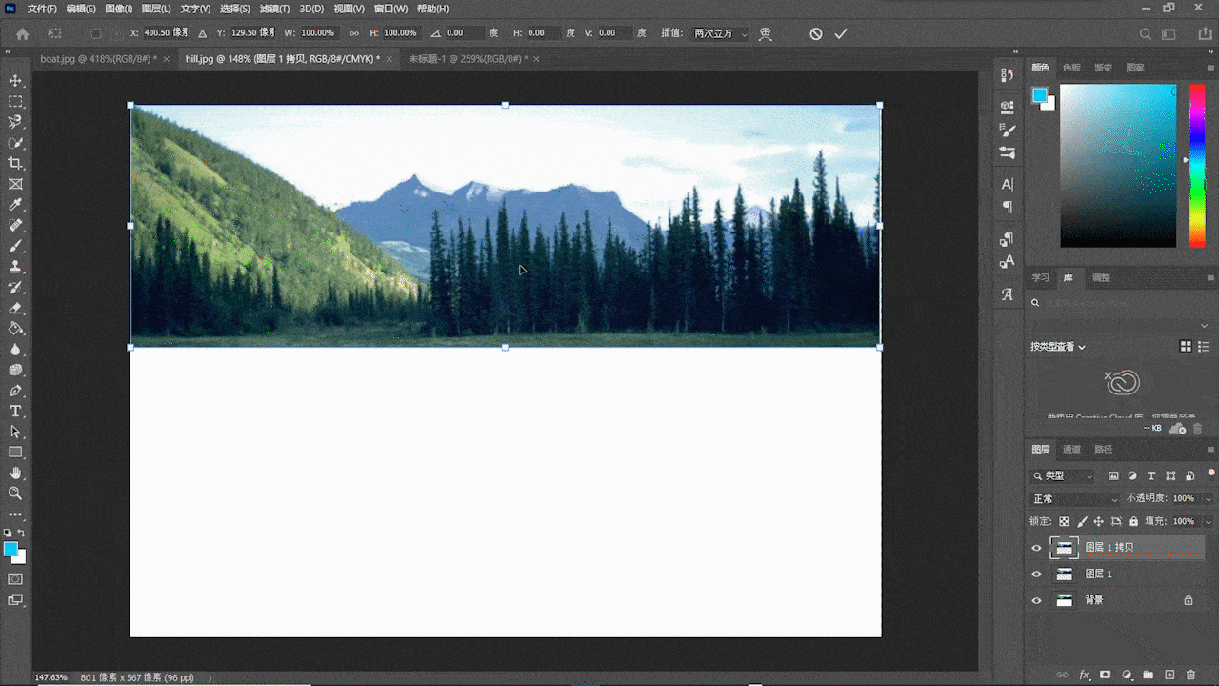Open the 滤镜(T) menu

tap(274, 9)
